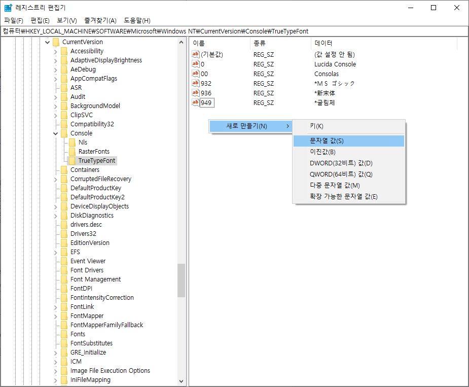Expand the GRE_Initialize key

[x=55, y=353]
